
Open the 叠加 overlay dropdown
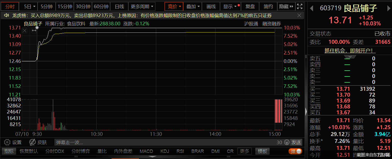(193, 6)
